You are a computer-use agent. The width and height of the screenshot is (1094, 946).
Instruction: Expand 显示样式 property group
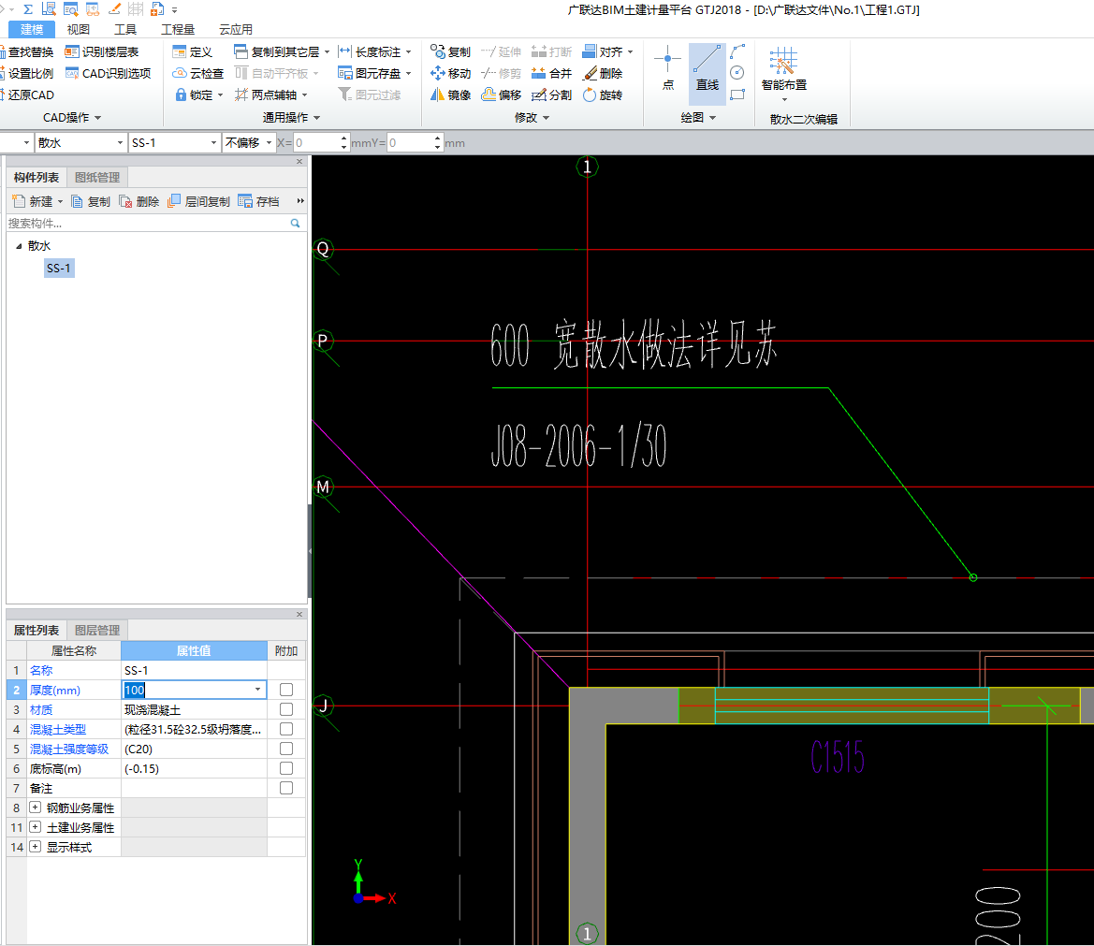35,846
